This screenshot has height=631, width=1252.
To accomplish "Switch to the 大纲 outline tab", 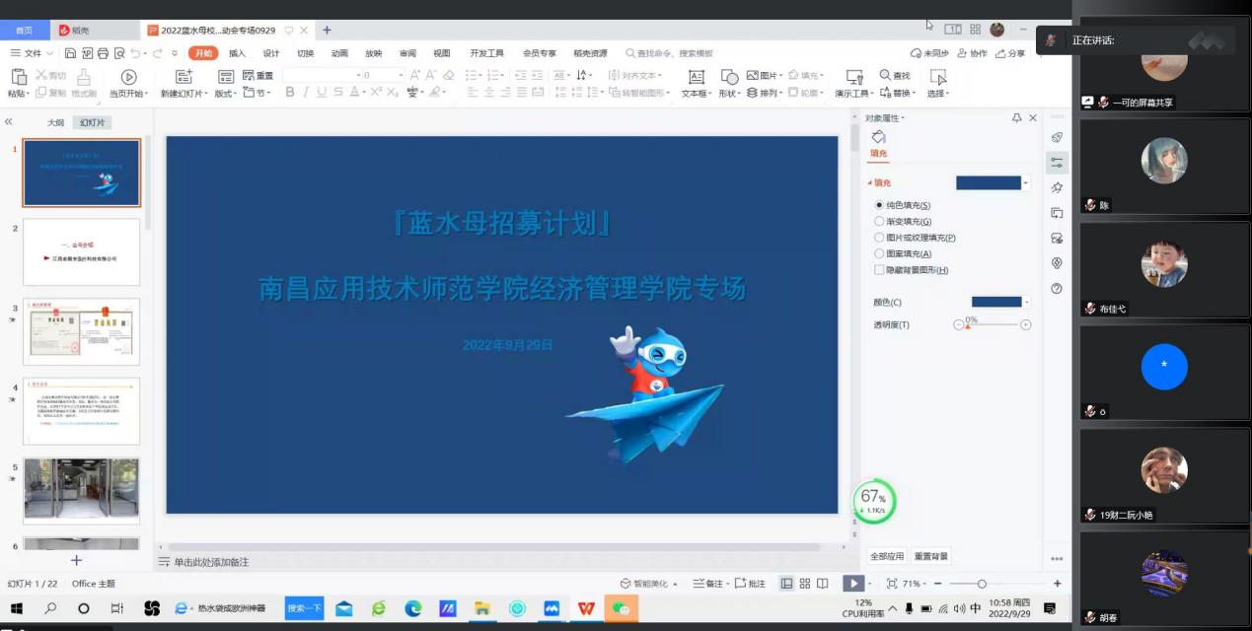I will [56, 123].
